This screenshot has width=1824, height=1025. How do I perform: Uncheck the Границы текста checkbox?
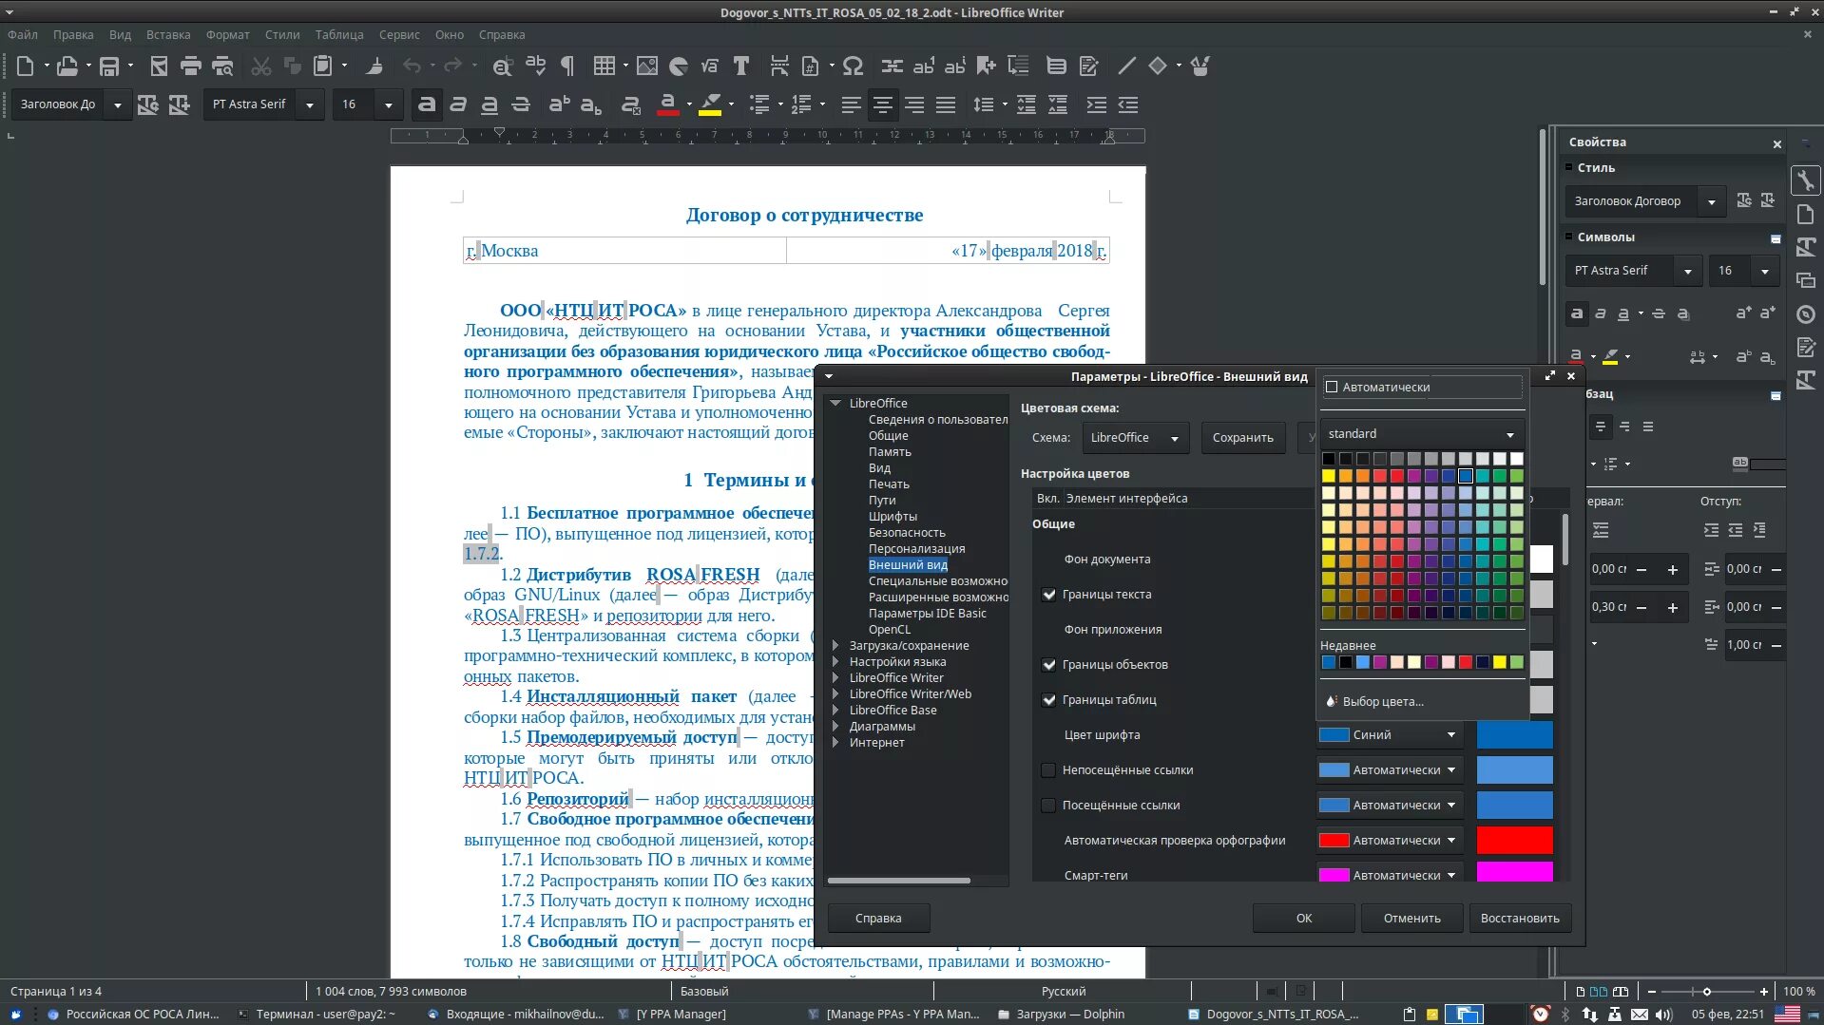pos(1048,595)
